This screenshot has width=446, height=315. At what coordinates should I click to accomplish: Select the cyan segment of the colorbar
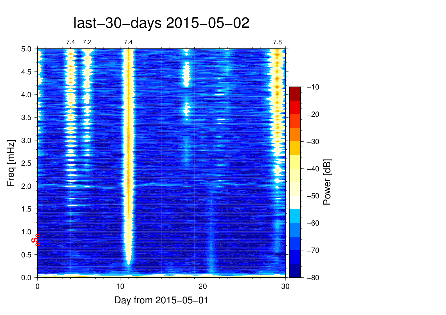295,216
